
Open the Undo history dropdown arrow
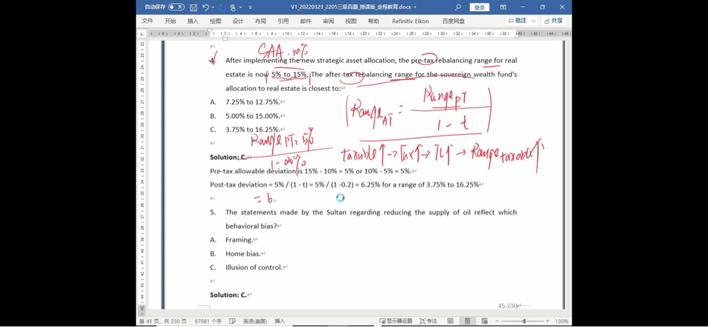212,7
